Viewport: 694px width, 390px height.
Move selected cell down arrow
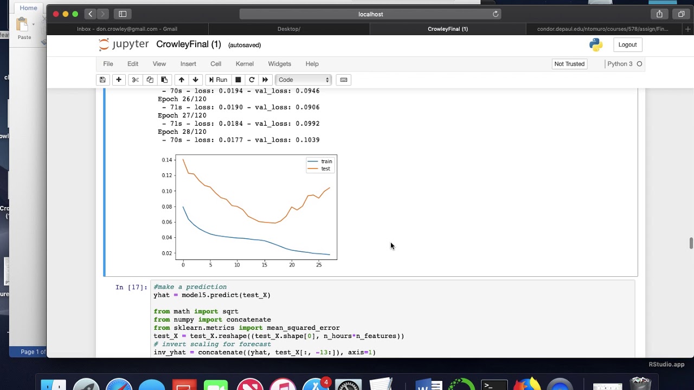[x=196, y=80]
